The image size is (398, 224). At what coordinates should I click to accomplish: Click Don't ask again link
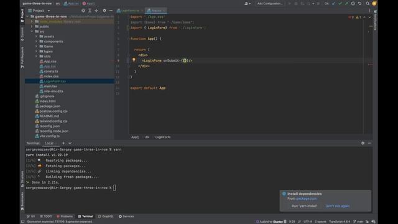tap(337, 206)
